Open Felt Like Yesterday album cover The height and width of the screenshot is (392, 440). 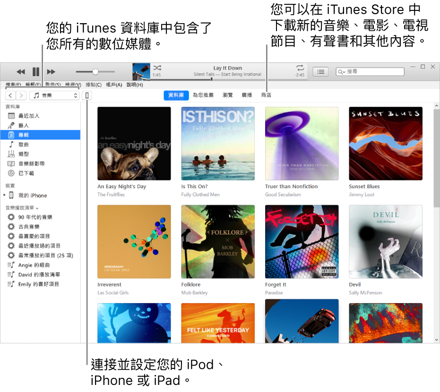[x=218, y=323]
